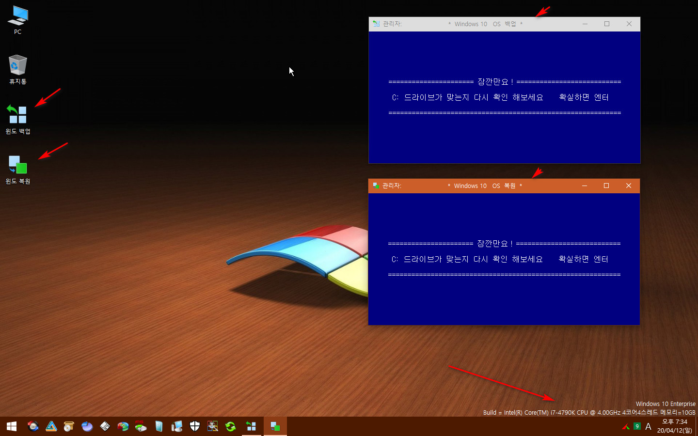Click the OS 백업 window's title bar icon
This screenshot has height=436, width=698.
click(376, 24)
